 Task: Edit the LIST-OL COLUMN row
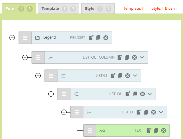pyautogui.click(x=120, y=57)
